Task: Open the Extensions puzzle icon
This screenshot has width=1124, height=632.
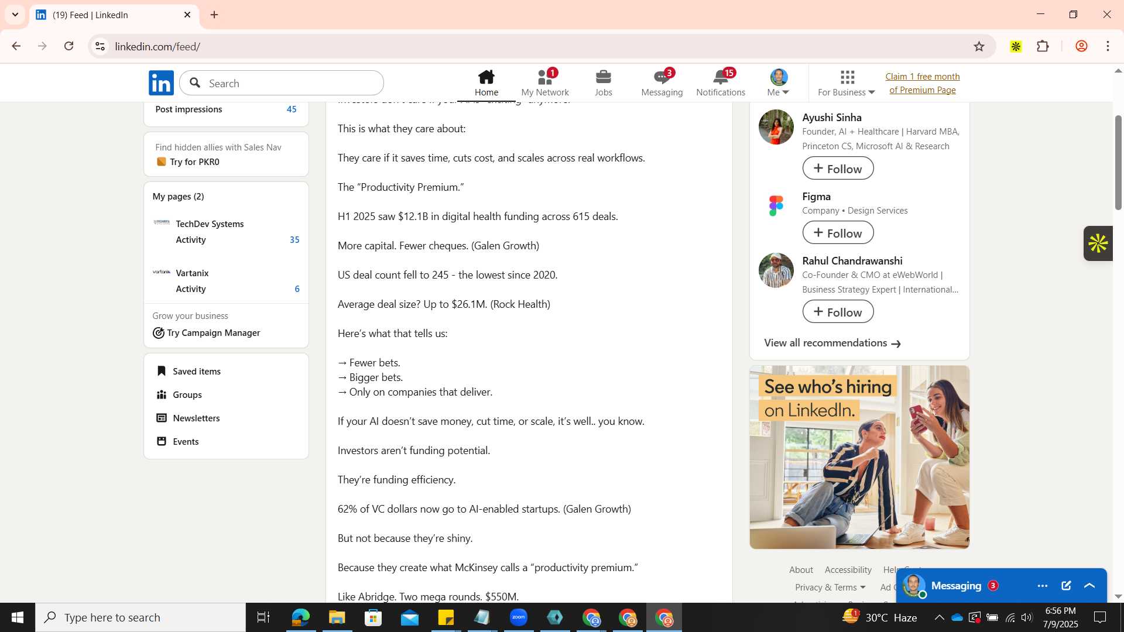Action: pos(1043,46)
